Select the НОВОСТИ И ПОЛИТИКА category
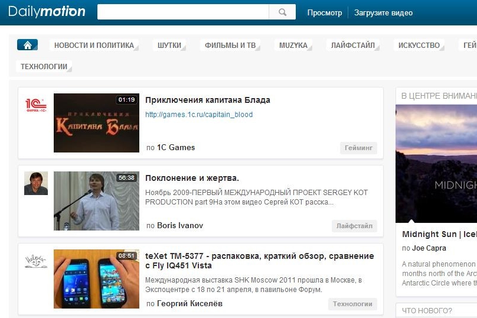This screenshot has width=477, height=318. pos(94,45)
